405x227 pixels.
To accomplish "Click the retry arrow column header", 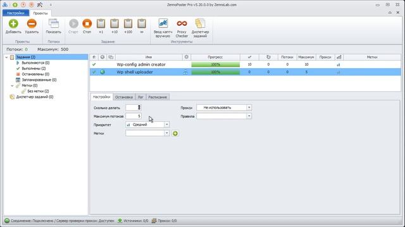I will [x=268, y=57].
